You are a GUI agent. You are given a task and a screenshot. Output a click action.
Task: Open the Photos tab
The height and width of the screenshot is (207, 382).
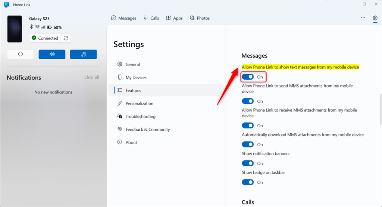(x=200, y=18)
